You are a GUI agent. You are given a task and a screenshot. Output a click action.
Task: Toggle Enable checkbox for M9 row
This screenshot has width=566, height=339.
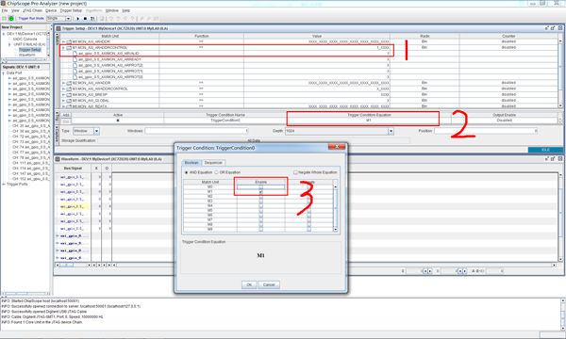pyautogui.click(x=261, y=229)
